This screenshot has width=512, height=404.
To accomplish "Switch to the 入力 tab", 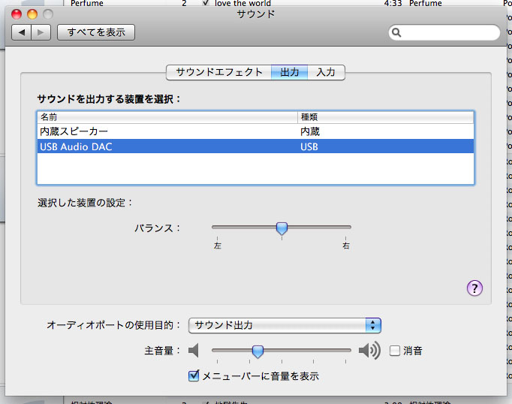I will tap(326, 72).
